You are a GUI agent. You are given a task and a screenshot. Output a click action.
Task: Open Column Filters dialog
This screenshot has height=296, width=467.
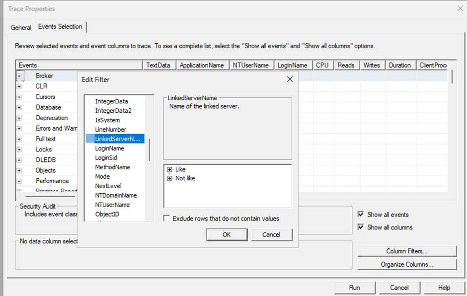(407, 251)
